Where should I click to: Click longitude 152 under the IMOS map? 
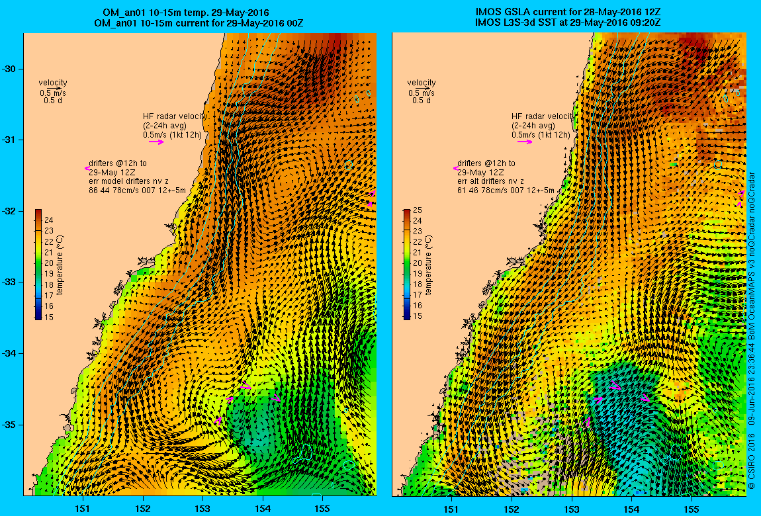[x=512, y=509]
